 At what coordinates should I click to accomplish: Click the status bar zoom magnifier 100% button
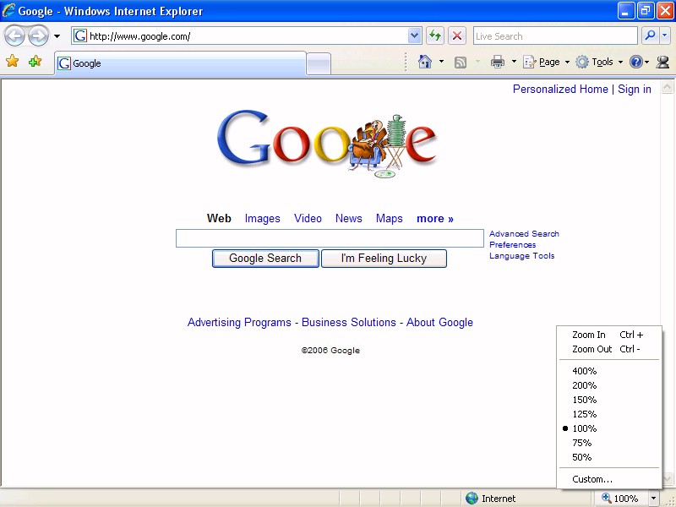[620, 499]
